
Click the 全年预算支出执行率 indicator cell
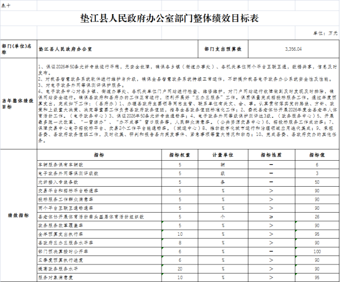pos(60,233)
